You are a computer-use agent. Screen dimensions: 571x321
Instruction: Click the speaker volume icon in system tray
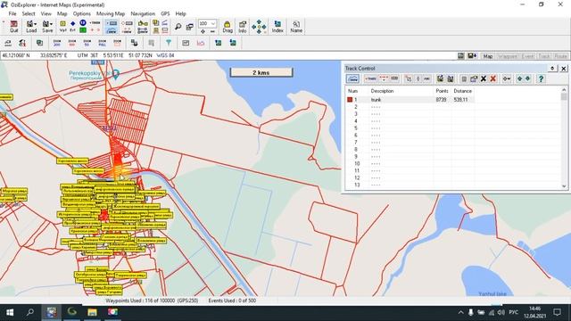pos(501,312)
